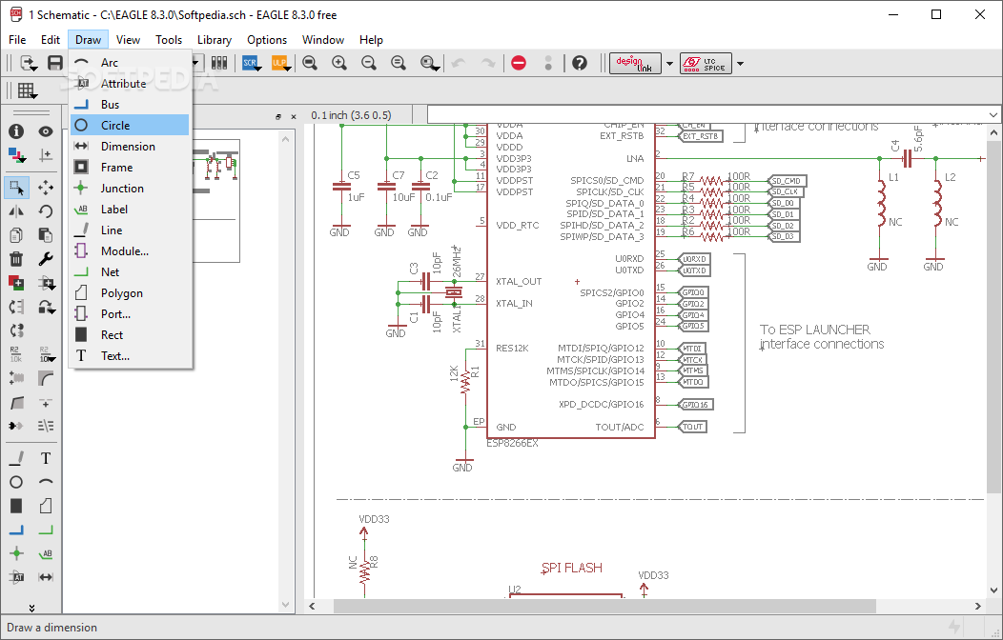Undock the sheets preview panel
This screenshot has width=1003, height=640.
278,117
